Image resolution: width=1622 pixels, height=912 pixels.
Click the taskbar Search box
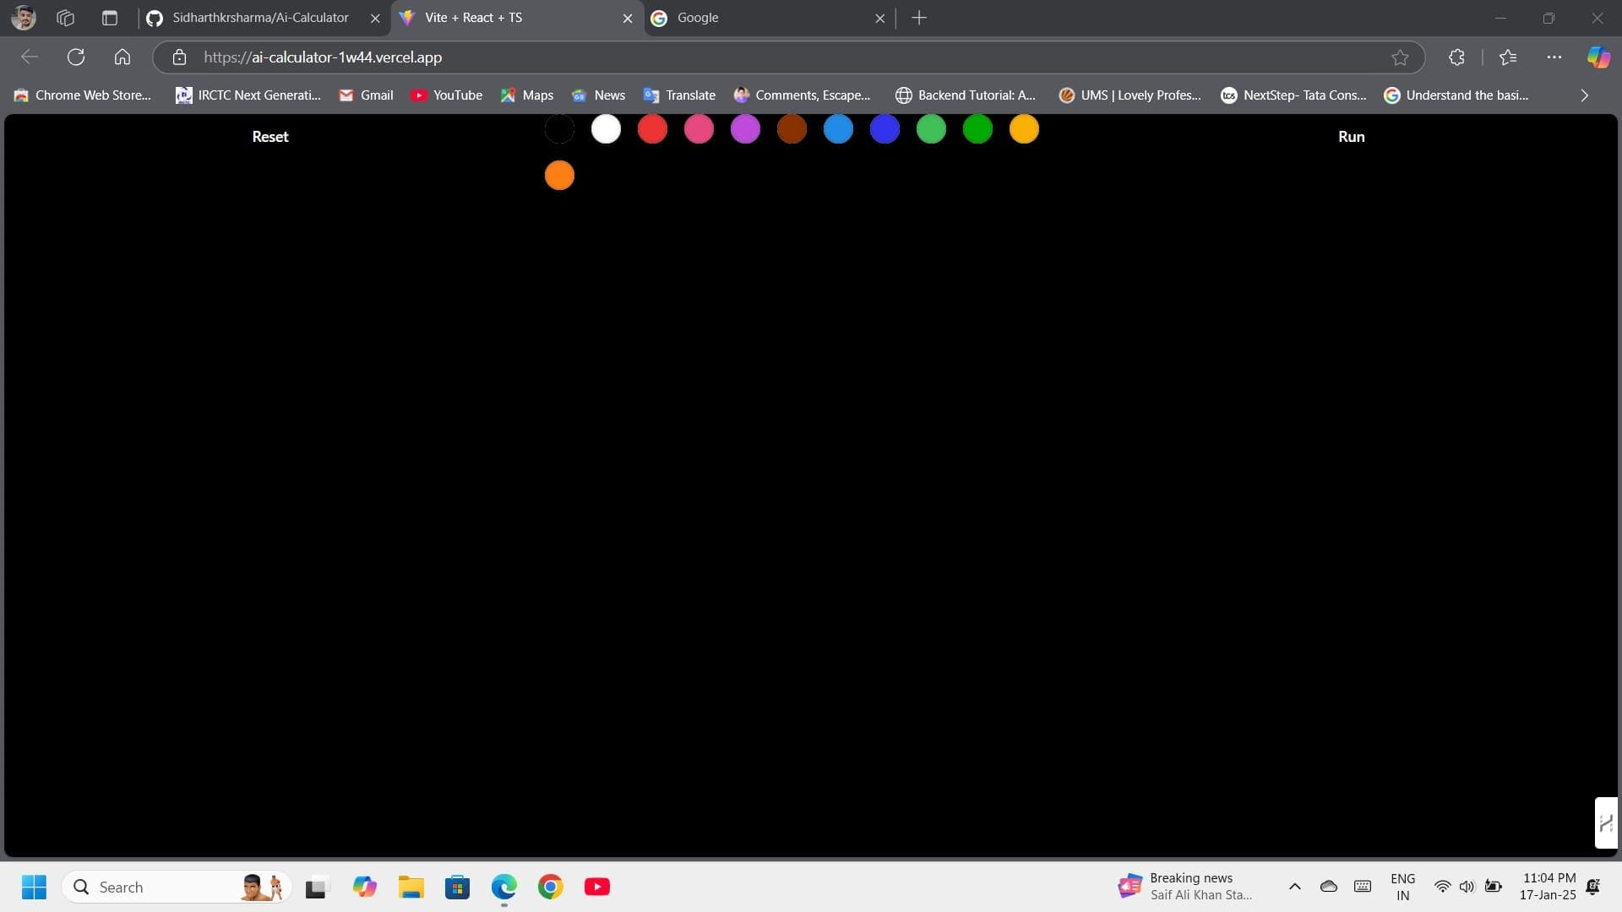177,887
